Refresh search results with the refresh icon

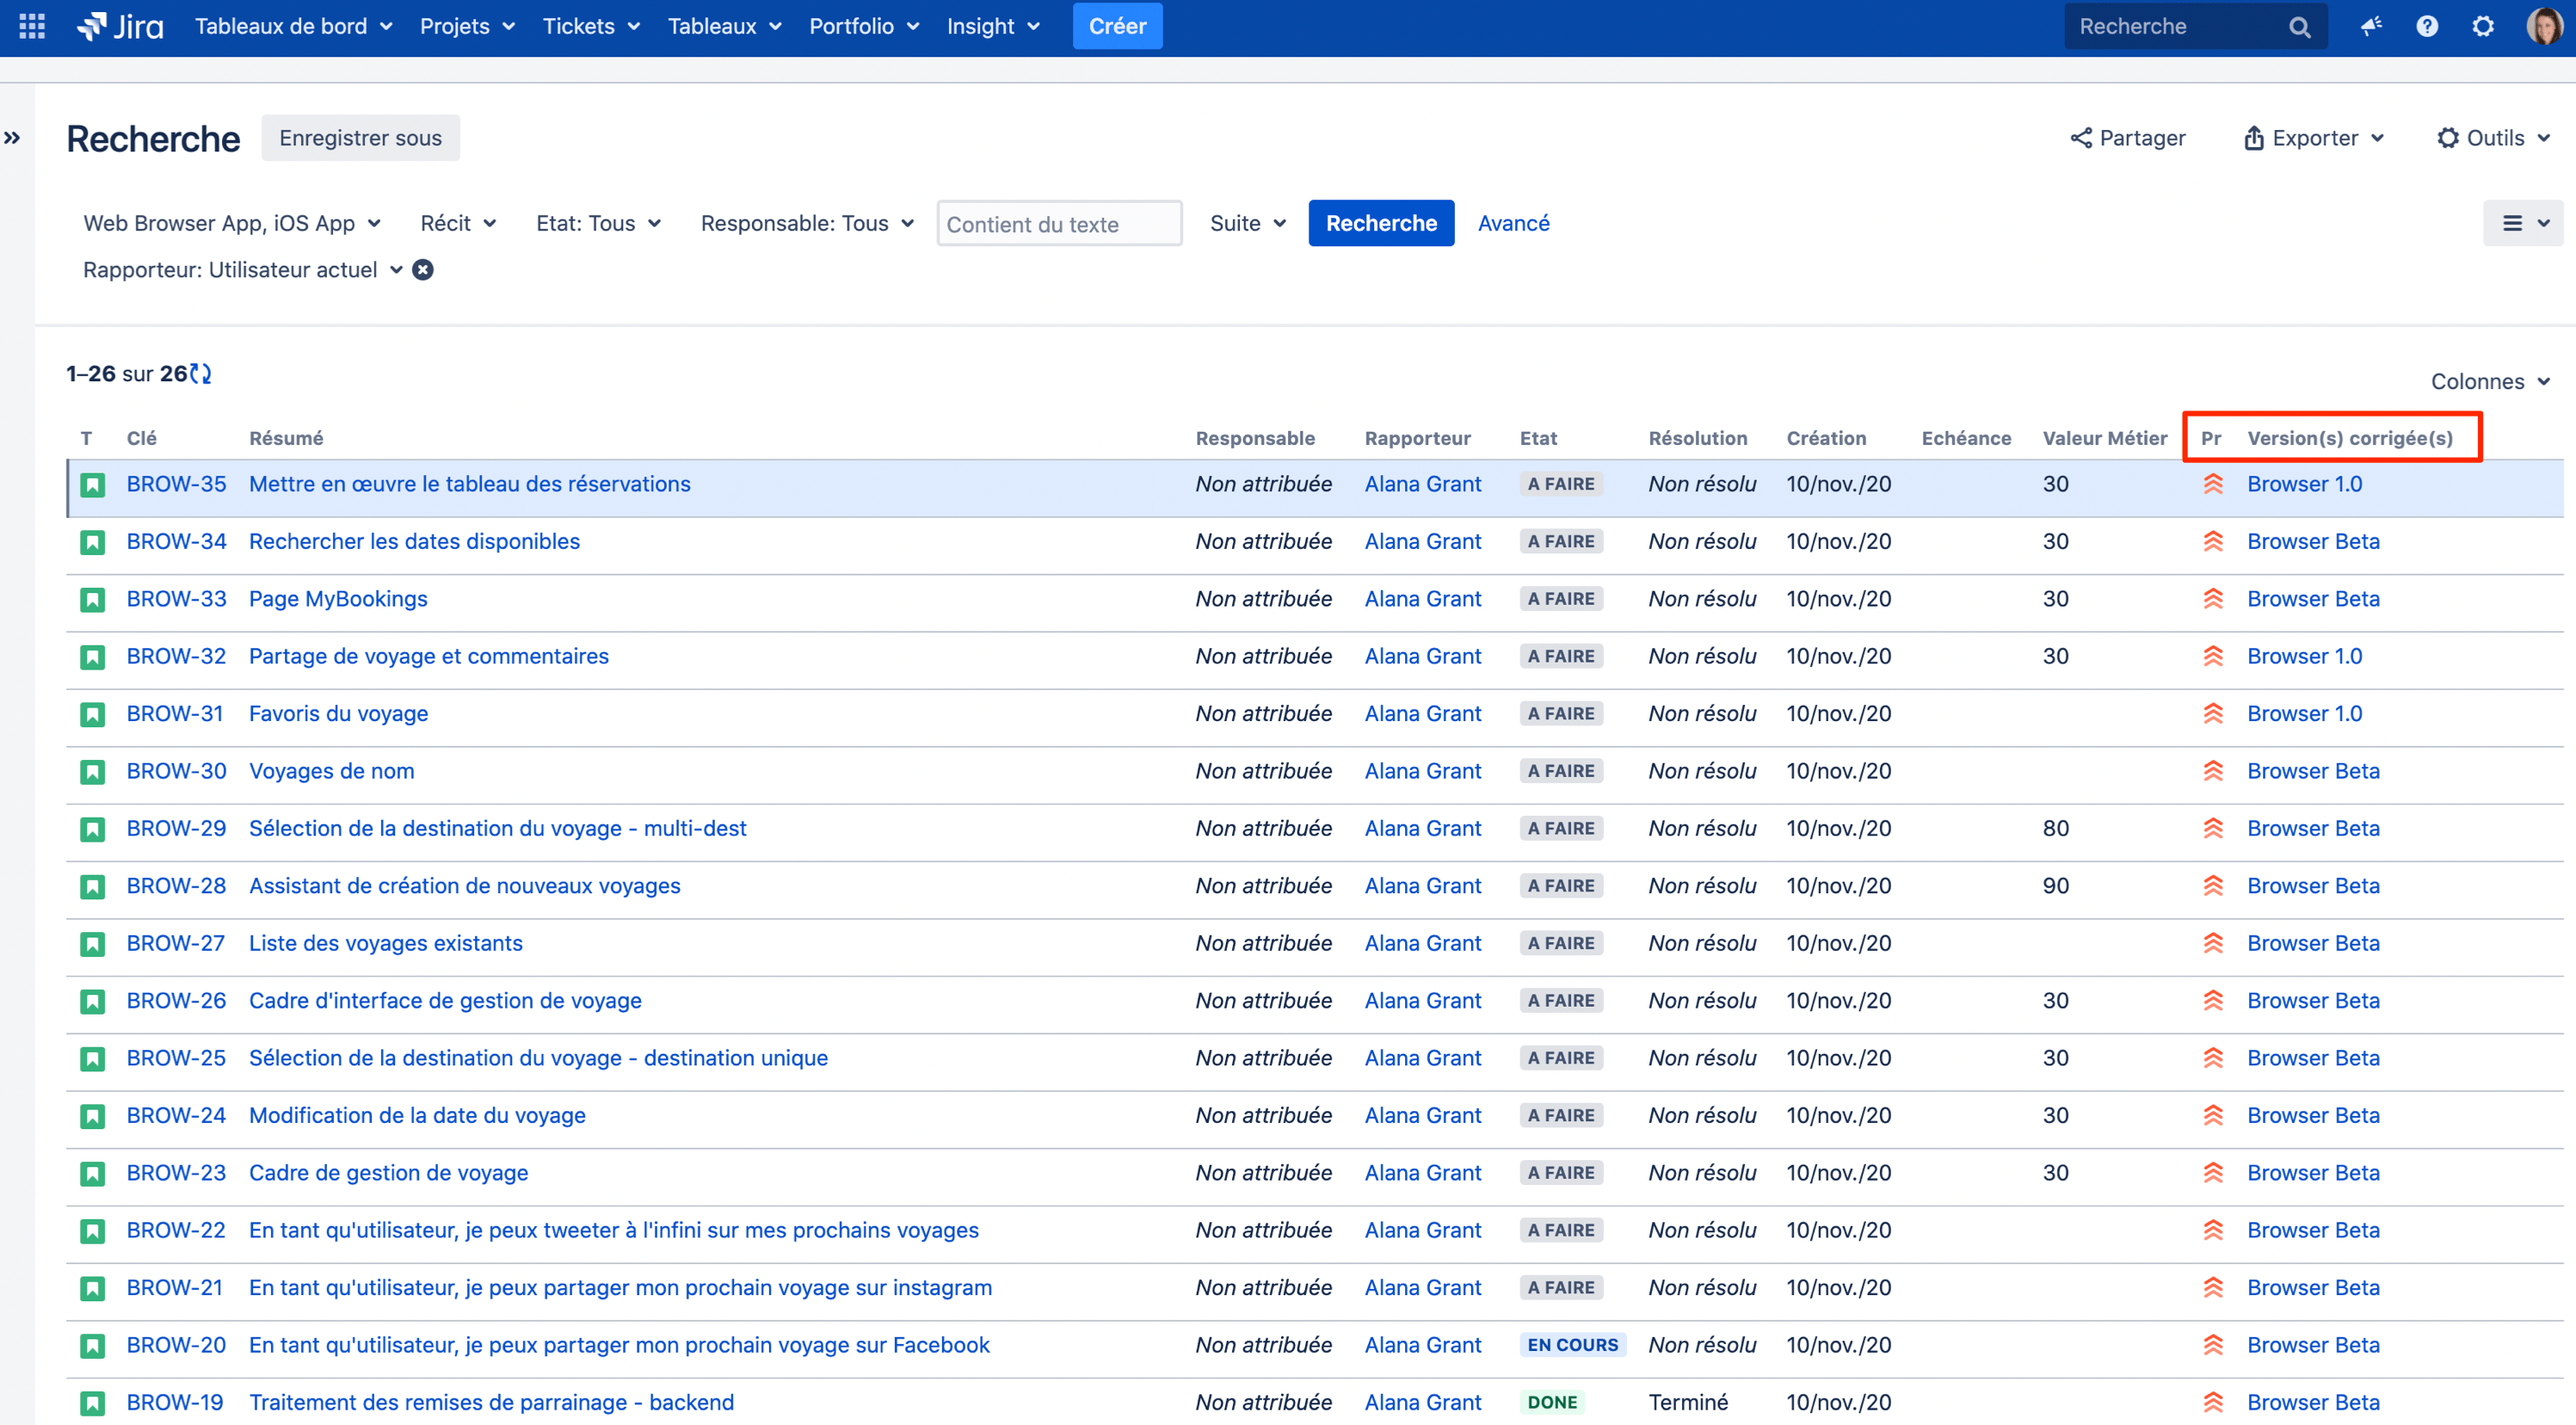[x=201, y=374]
